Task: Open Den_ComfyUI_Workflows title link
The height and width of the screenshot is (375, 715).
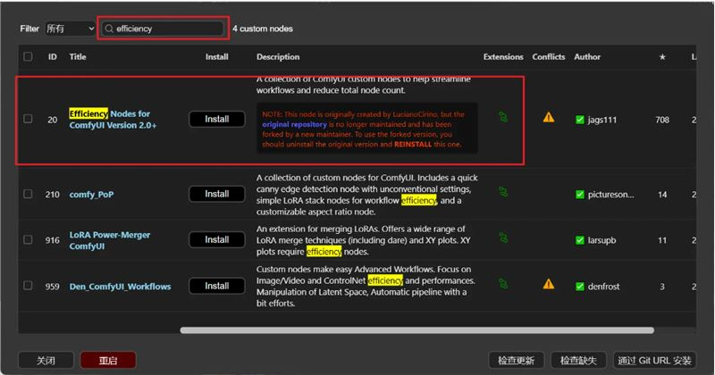Action: [120, 286]
